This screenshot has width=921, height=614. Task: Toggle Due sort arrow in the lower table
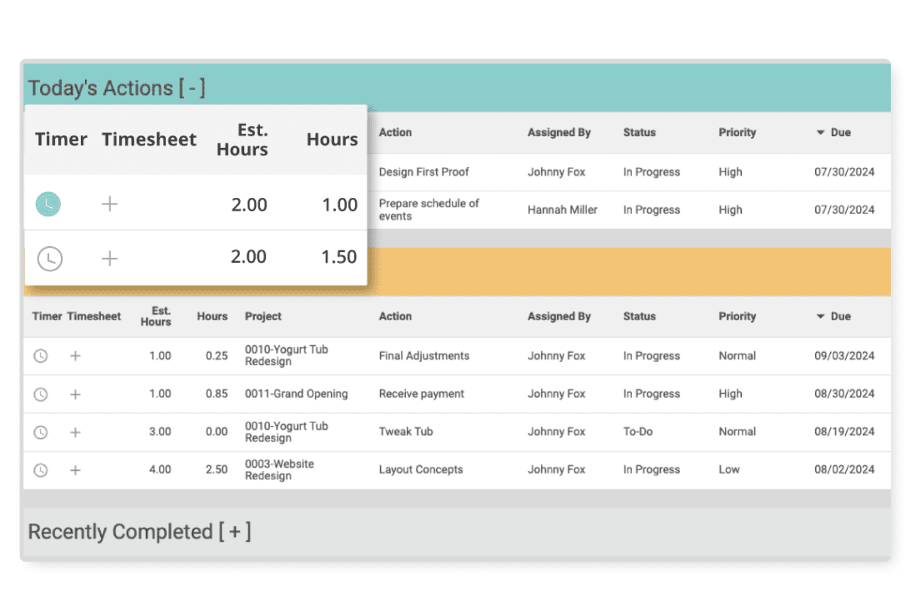(x=820, y=317)
